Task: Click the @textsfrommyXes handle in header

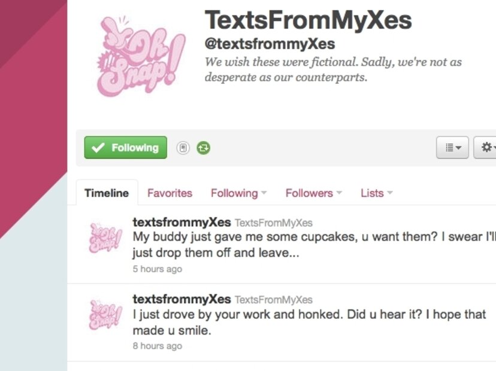Action: 270,44
